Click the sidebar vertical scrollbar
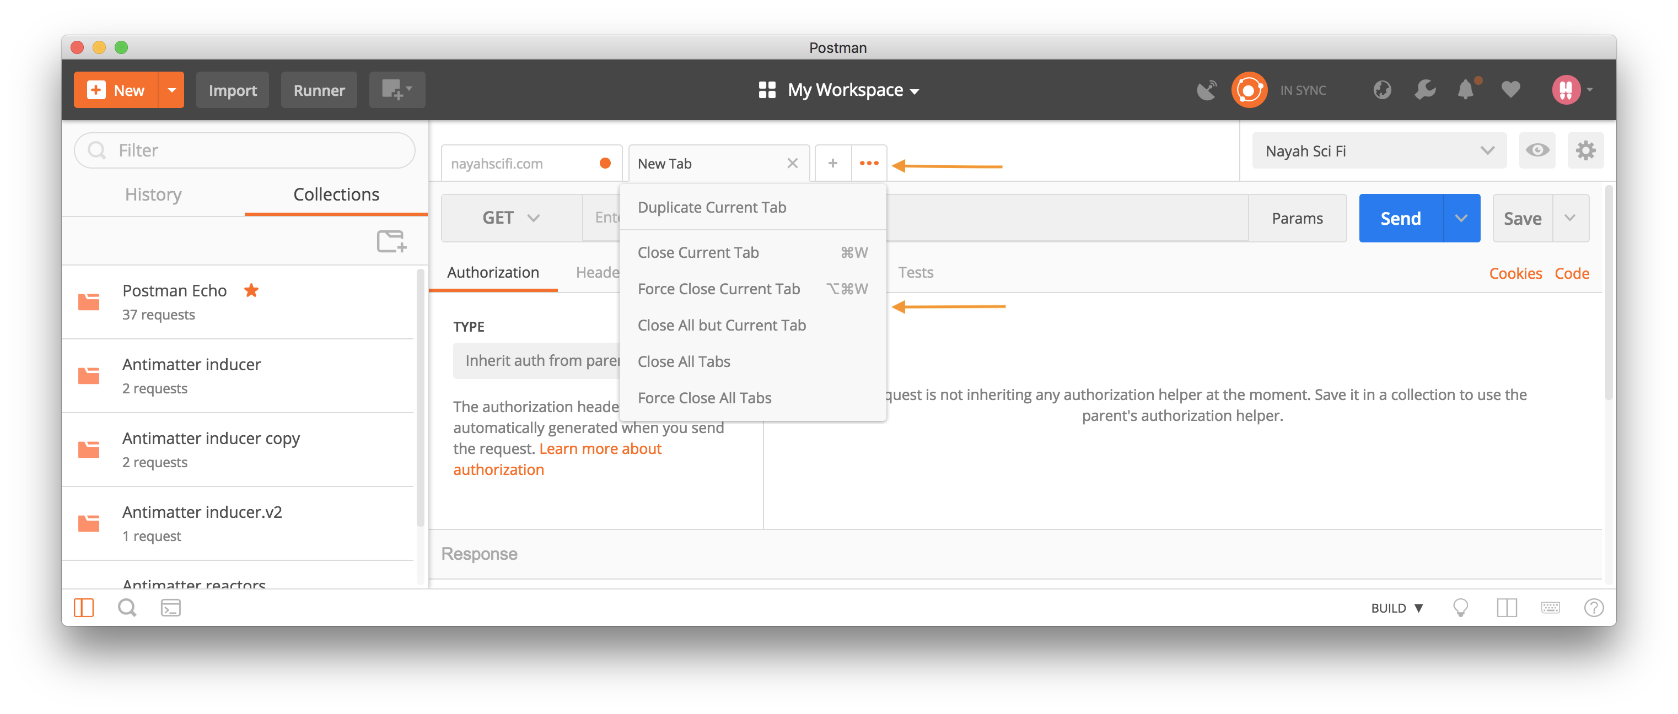Viewport: 1678px width, 714px height. point(420,397)
